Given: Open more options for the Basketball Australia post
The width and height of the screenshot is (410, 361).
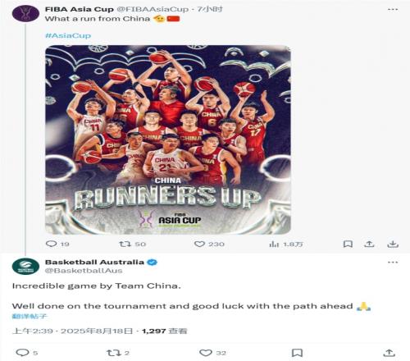Looking at the screenshot, I should tap(393, 263).
